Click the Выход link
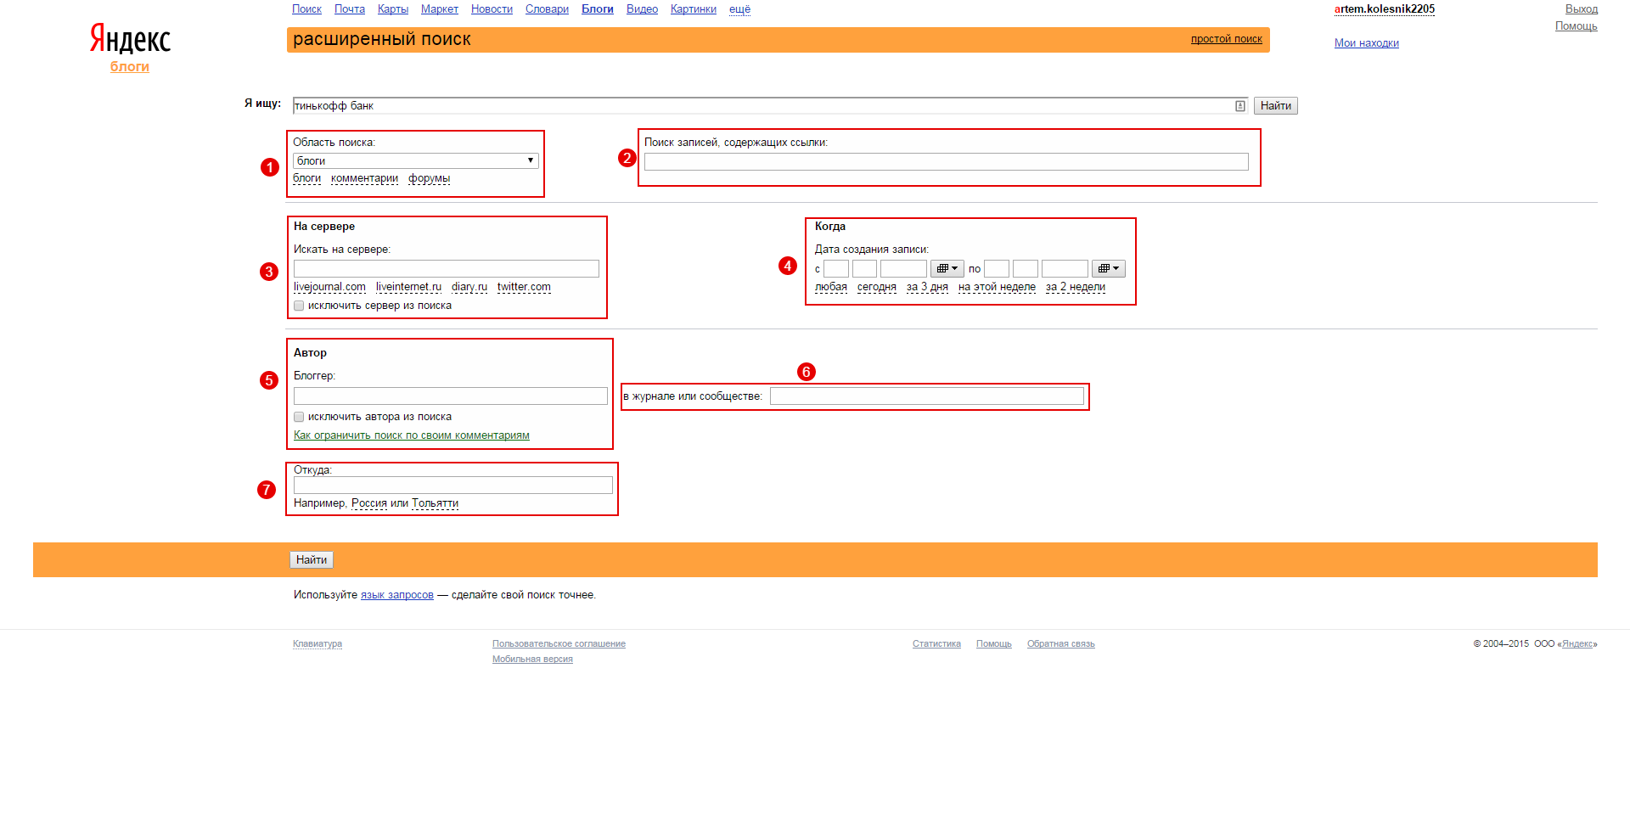This screenshot has width=1630, height=831. point(1582,9)
